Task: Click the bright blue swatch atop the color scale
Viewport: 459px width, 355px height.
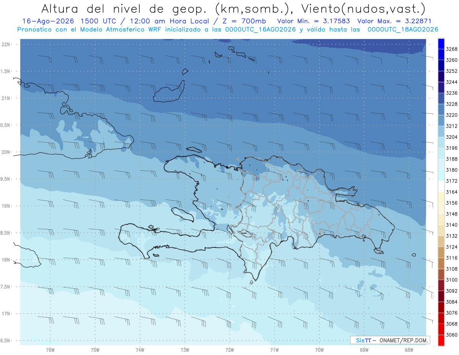Action: point(441,44)
